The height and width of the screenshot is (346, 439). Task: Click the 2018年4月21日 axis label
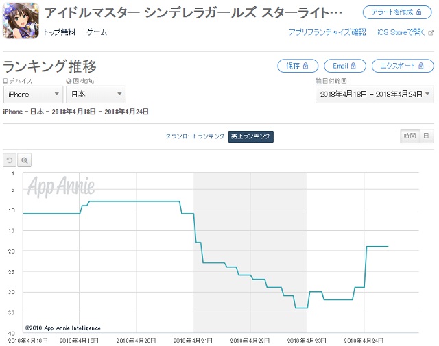193,341
